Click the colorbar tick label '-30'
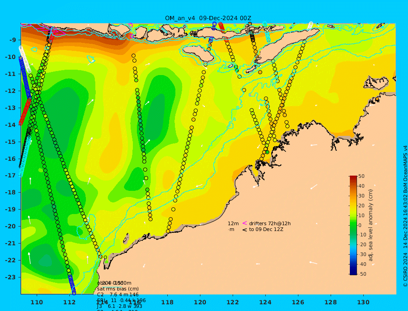408x311 pixels. [362, 254]
